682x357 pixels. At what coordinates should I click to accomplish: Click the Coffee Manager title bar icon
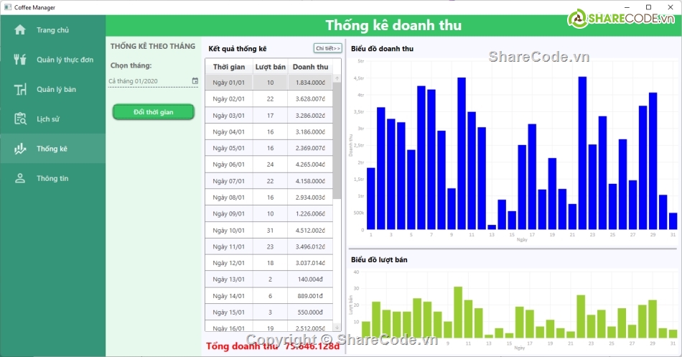tap(6, 7)
